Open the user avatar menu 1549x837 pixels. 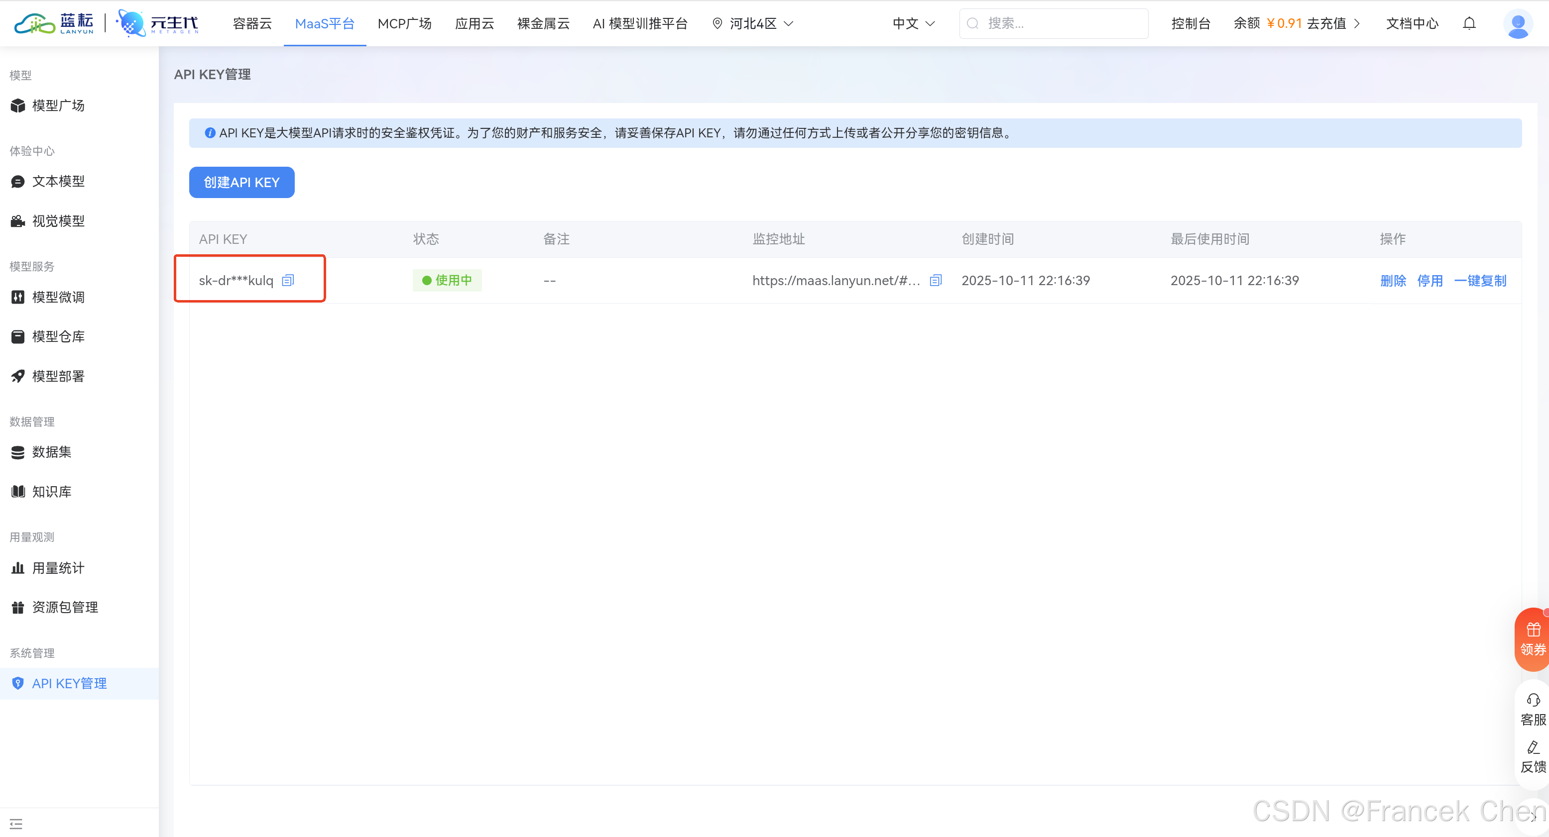click(1518, 24)
